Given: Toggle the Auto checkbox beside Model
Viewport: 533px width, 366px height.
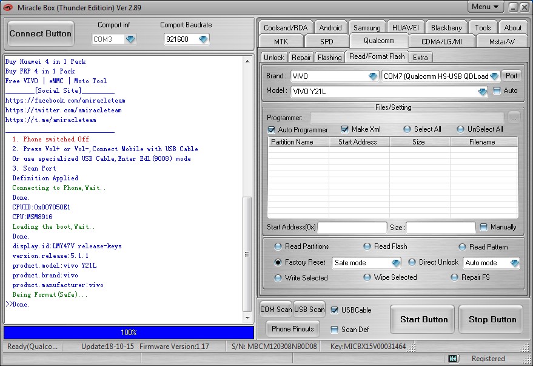Looking at the screenshot, I should point(497,90).
